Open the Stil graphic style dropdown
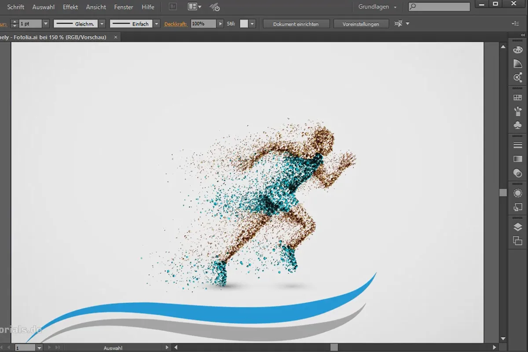 (x=253, y=24)
